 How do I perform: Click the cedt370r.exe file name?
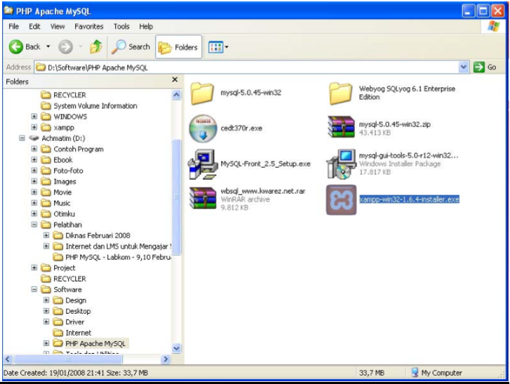(x=241, y=128)
